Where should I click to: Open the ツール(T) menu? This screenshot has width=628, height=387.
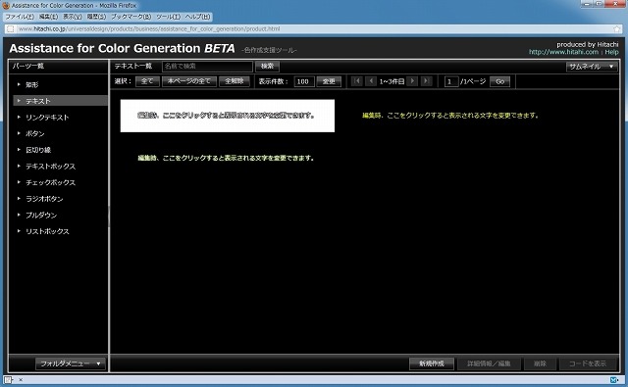tap(168, 17)
